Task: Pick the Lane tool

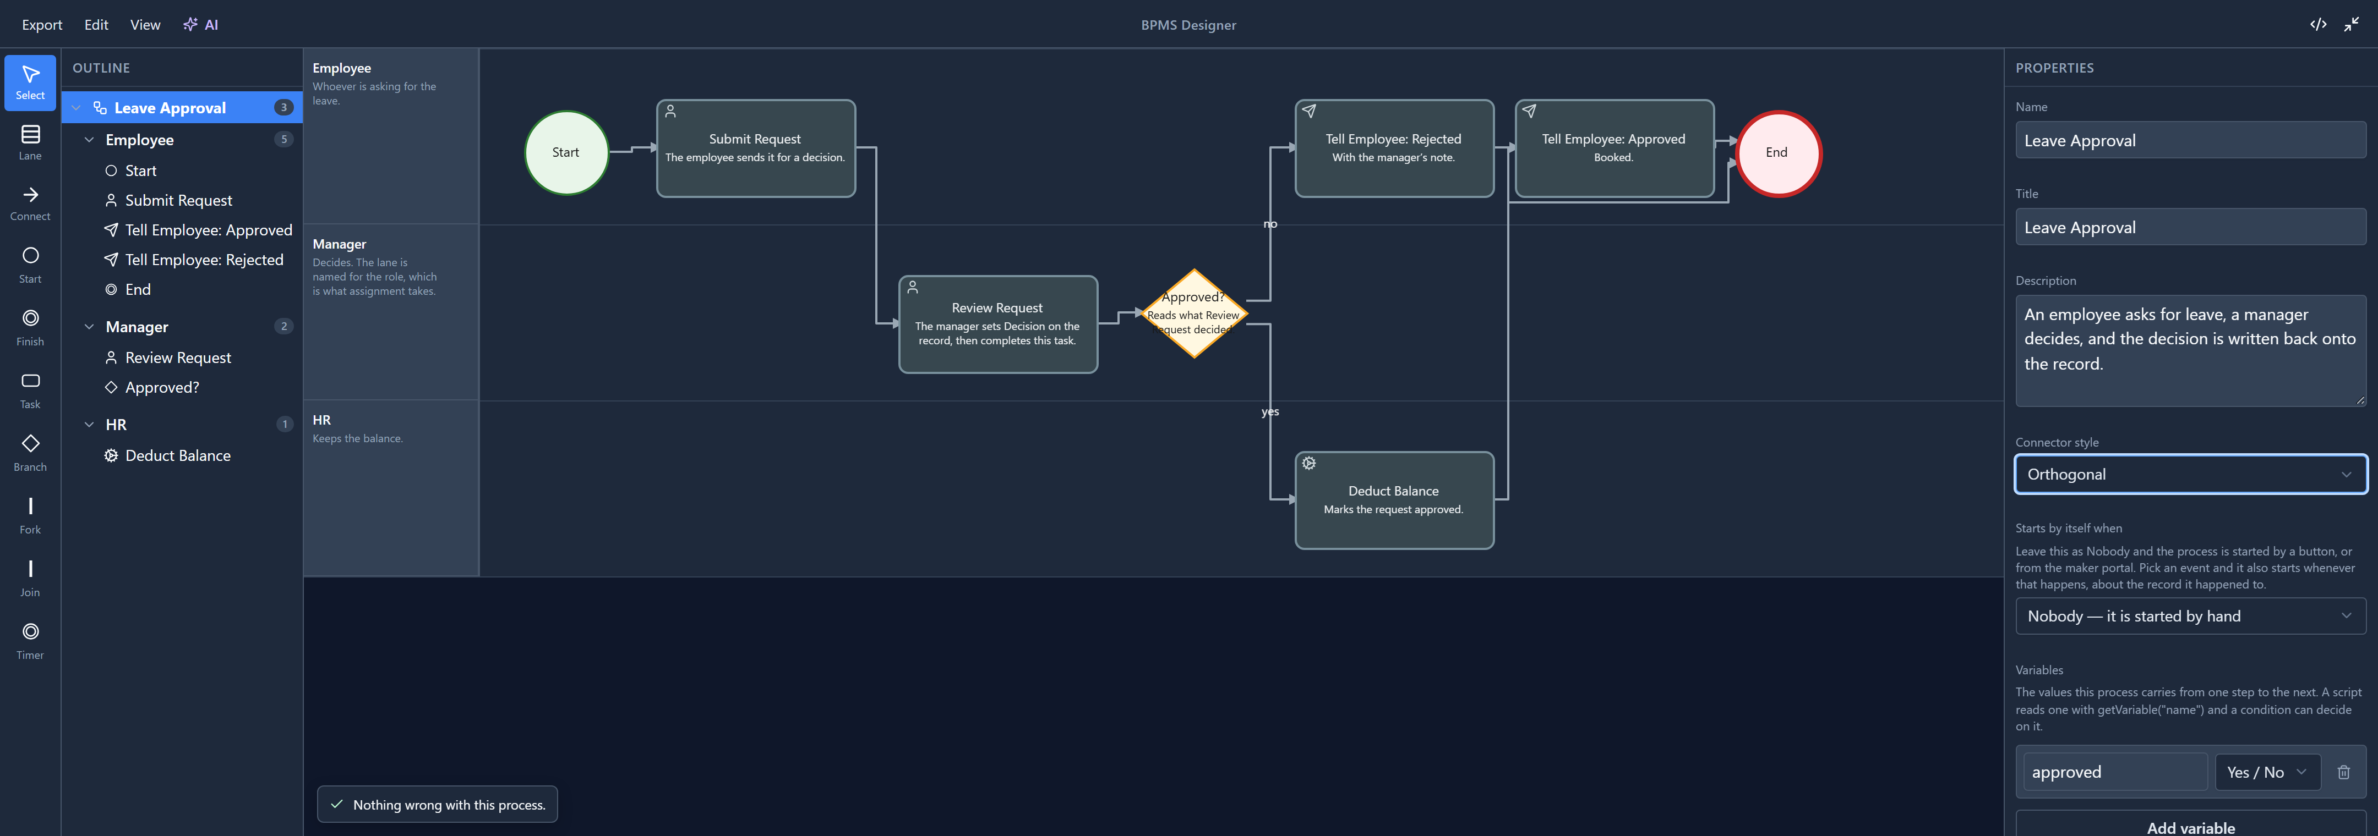Action: (x=30, y=143)
